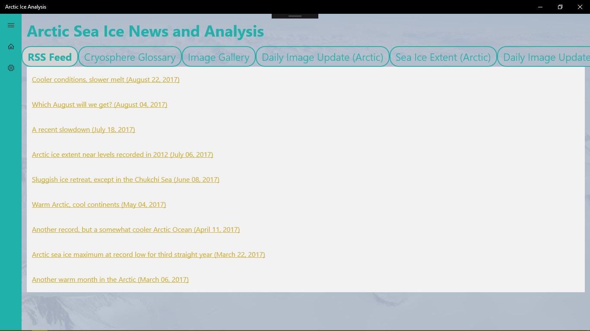Click the title bar drag handle grip
The height and width of the screenshot is (331, 590).
pos(295,16)
